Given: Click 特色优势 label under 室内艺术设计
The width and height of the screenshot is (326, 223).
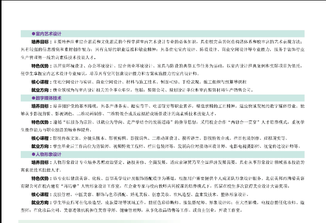Looking at the screenshot, I should (x=41, y=65).
